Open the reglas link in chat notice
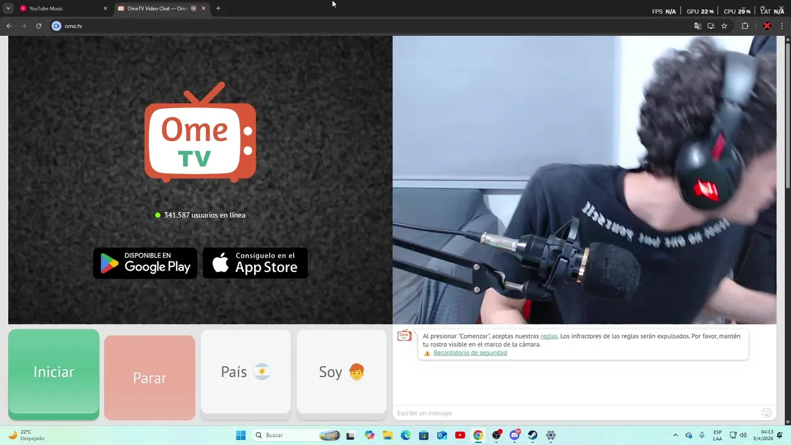The width and height of the screenshot is (791, 445). (549, 336)
